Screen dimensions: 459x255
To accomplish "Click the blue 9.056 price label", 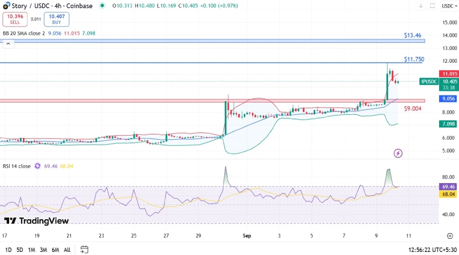I will [x=448, y=98].
